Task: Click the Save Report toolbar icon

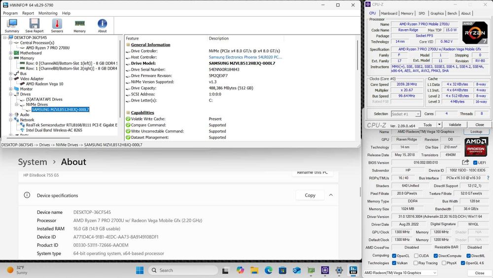Action: pyautogui.click(x=35, y=26)
